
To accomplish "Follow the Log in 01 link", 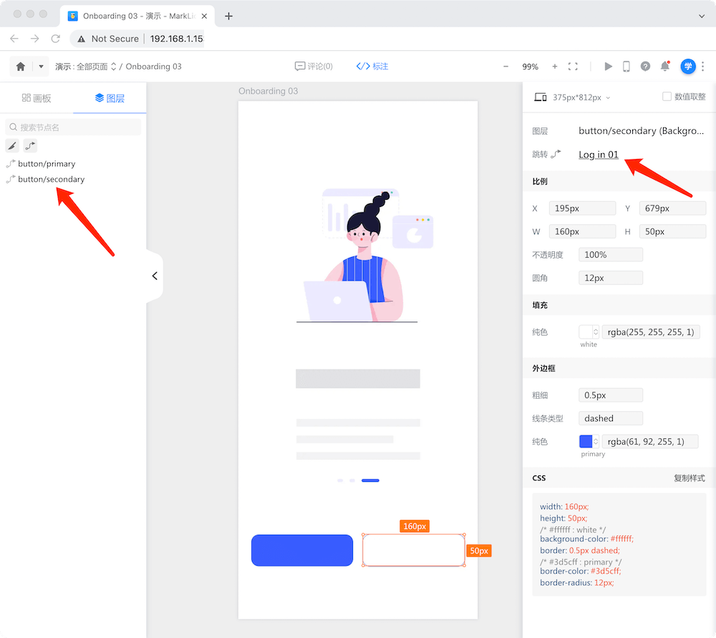I will click(598, 155).
